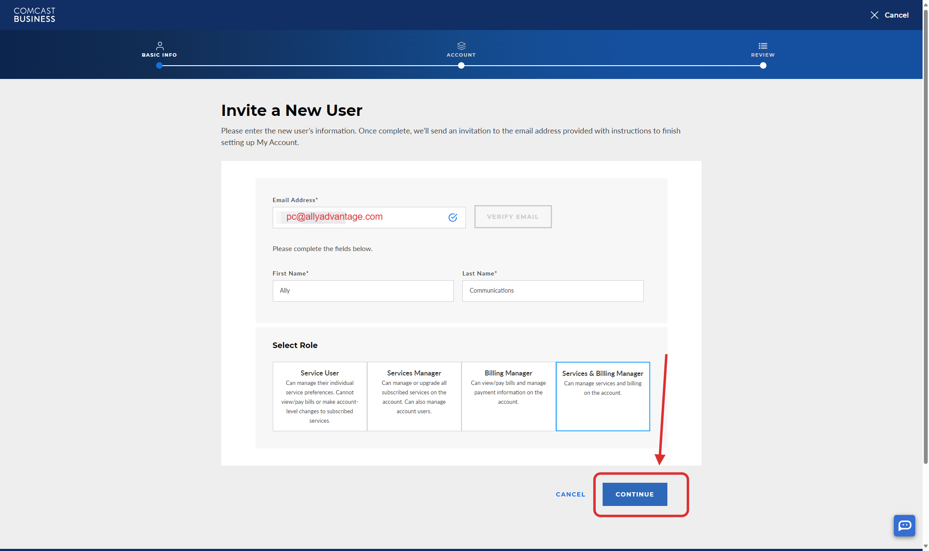Viewport: 929px width, 551px height.
Task: Click the Email Address input field
Action: [x=369, y=217]
